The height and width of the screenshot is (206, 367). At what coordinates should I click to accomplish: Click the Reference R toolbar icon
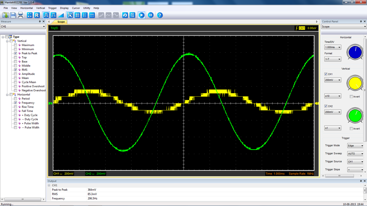click(x=37, y=15)
